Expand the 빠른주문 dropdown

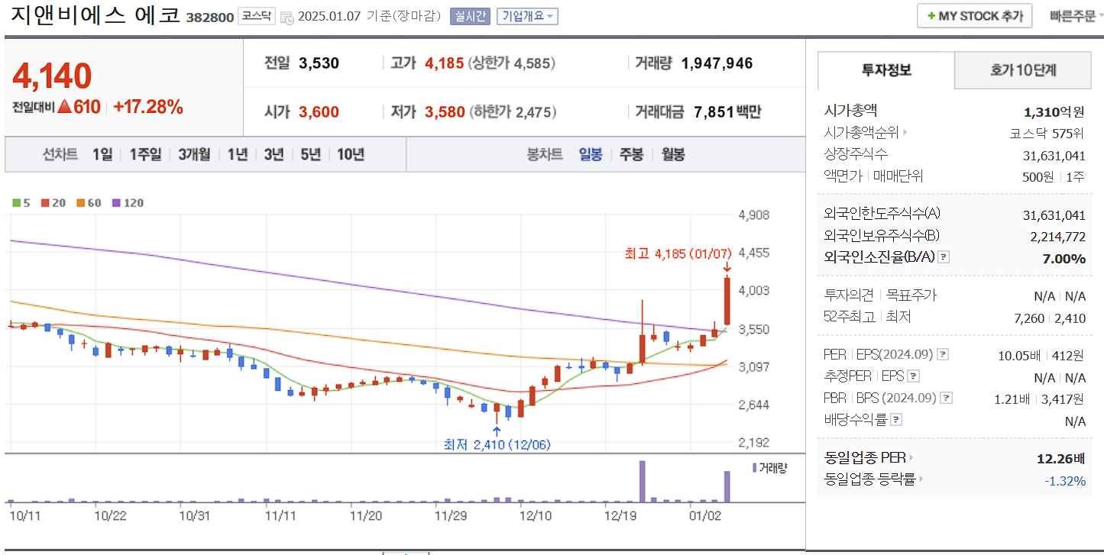[x=1075, y=15]
